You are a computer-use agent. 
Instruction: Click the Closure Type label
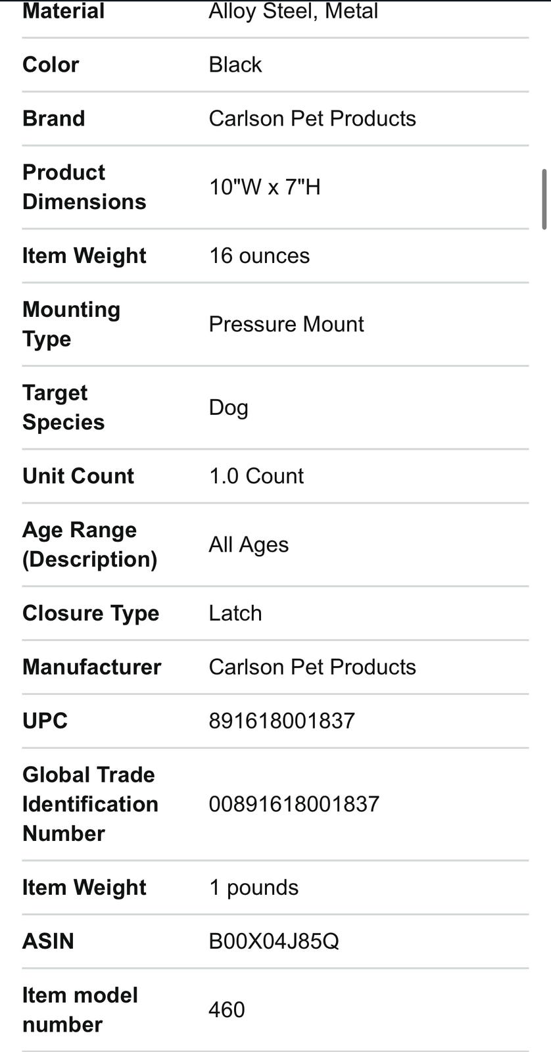(x=91, y=613)
